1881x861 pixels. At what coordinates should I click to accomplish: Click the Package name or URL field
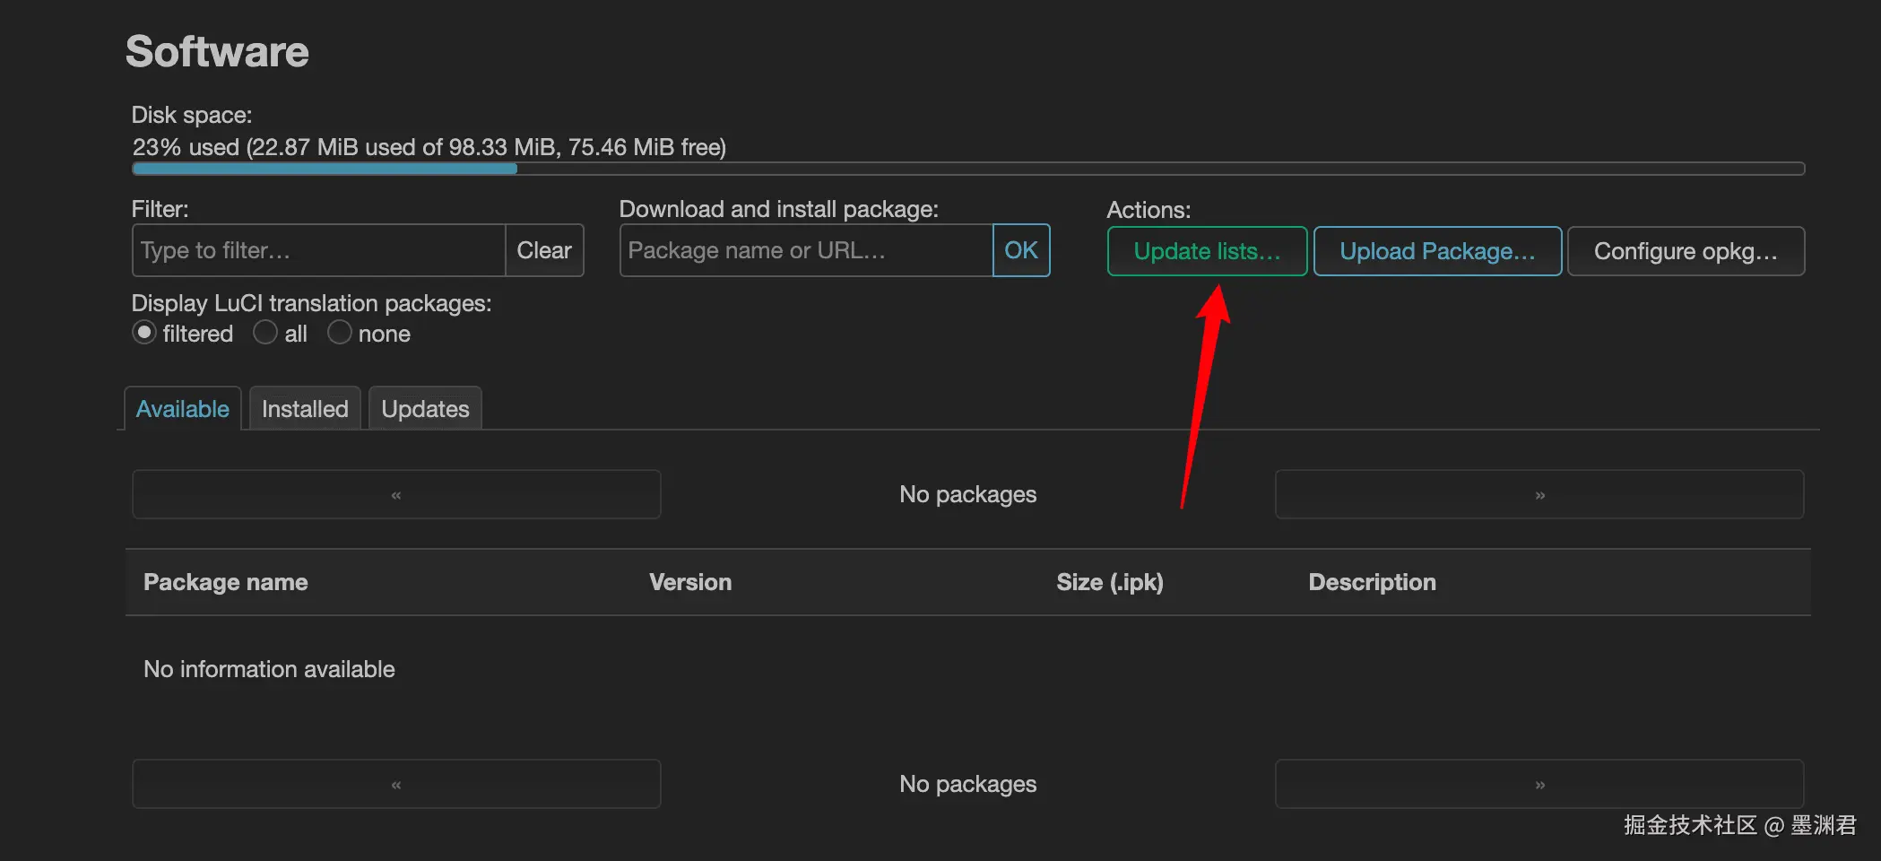(x=805, y=250)
